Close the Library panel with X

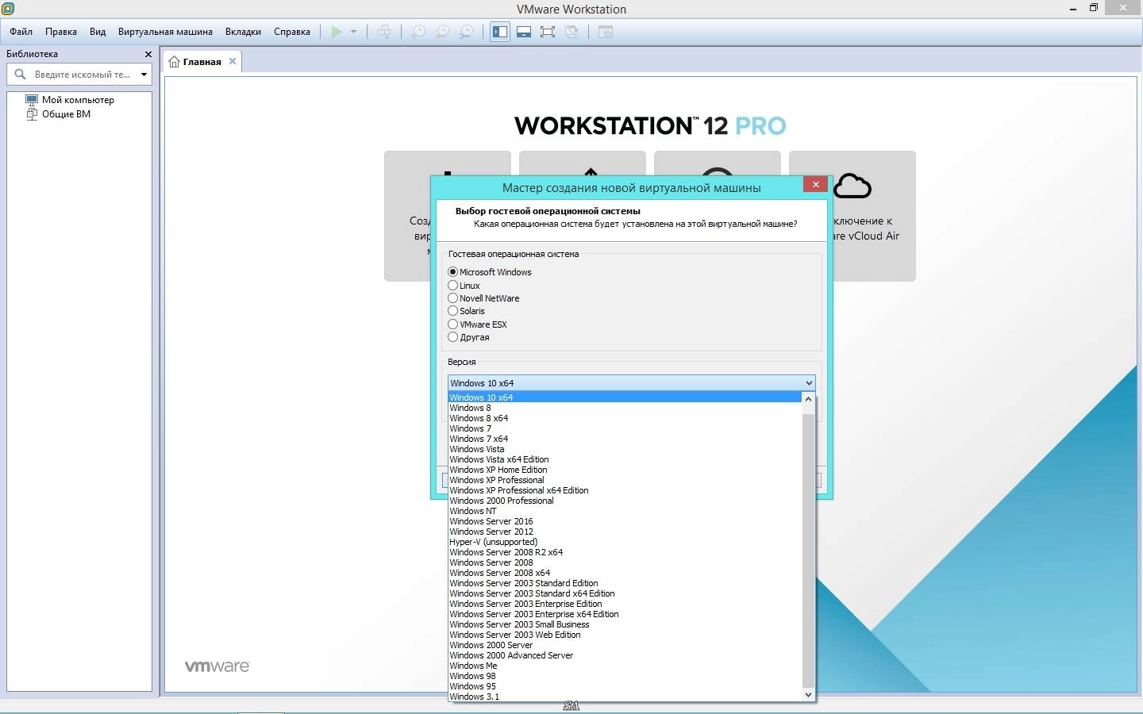point(148,54)
